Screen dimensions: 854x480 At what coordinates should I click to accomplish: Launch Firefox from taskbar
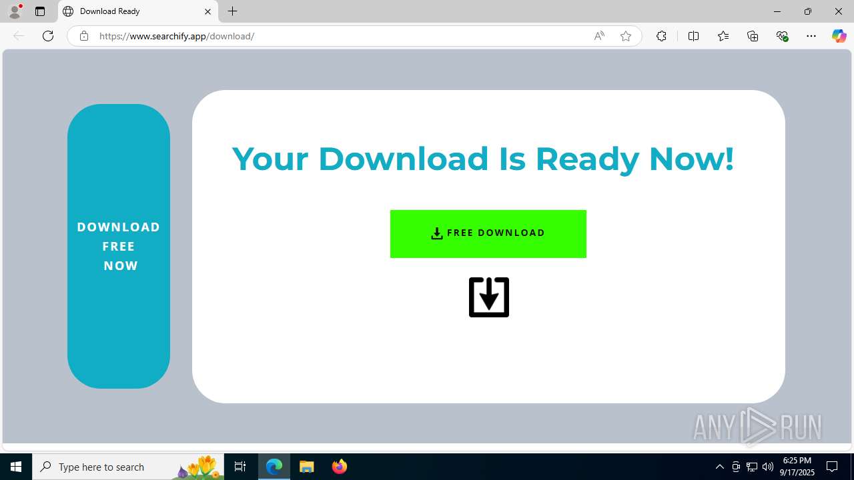340,467
